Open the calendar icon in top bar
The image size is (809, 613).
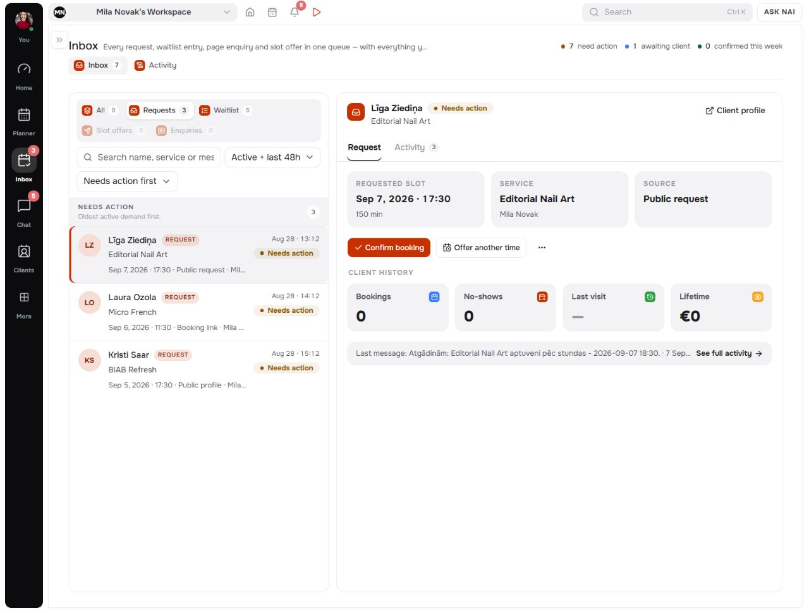(272, 12)
